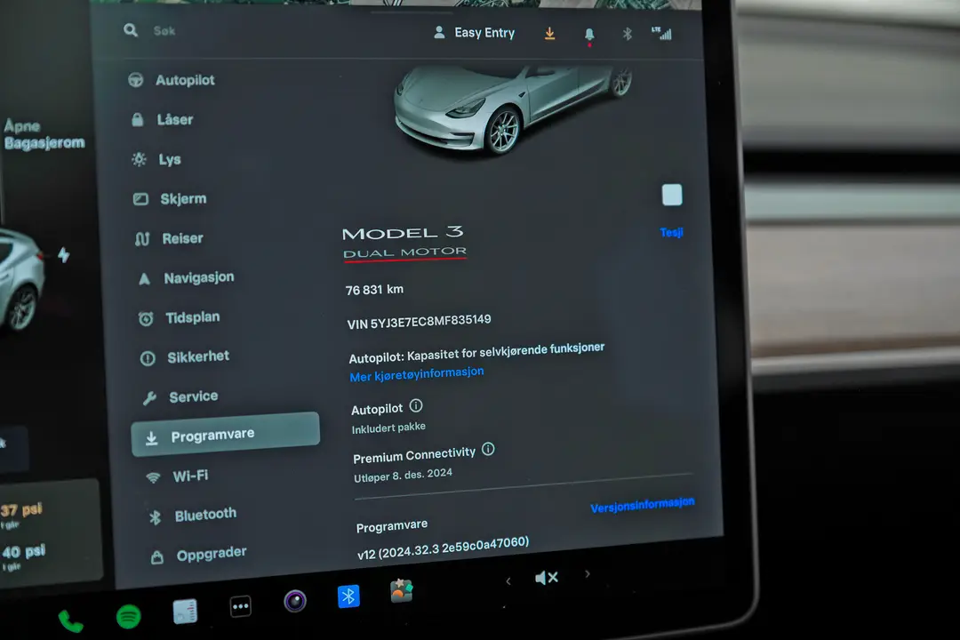Click the LTE signal strength icon
Screen dimensions: 960x640
662,33
